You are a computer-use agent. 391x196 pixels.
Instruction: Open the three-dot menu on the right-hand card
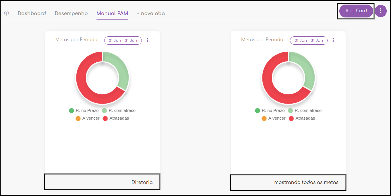(x=333, y=40)
